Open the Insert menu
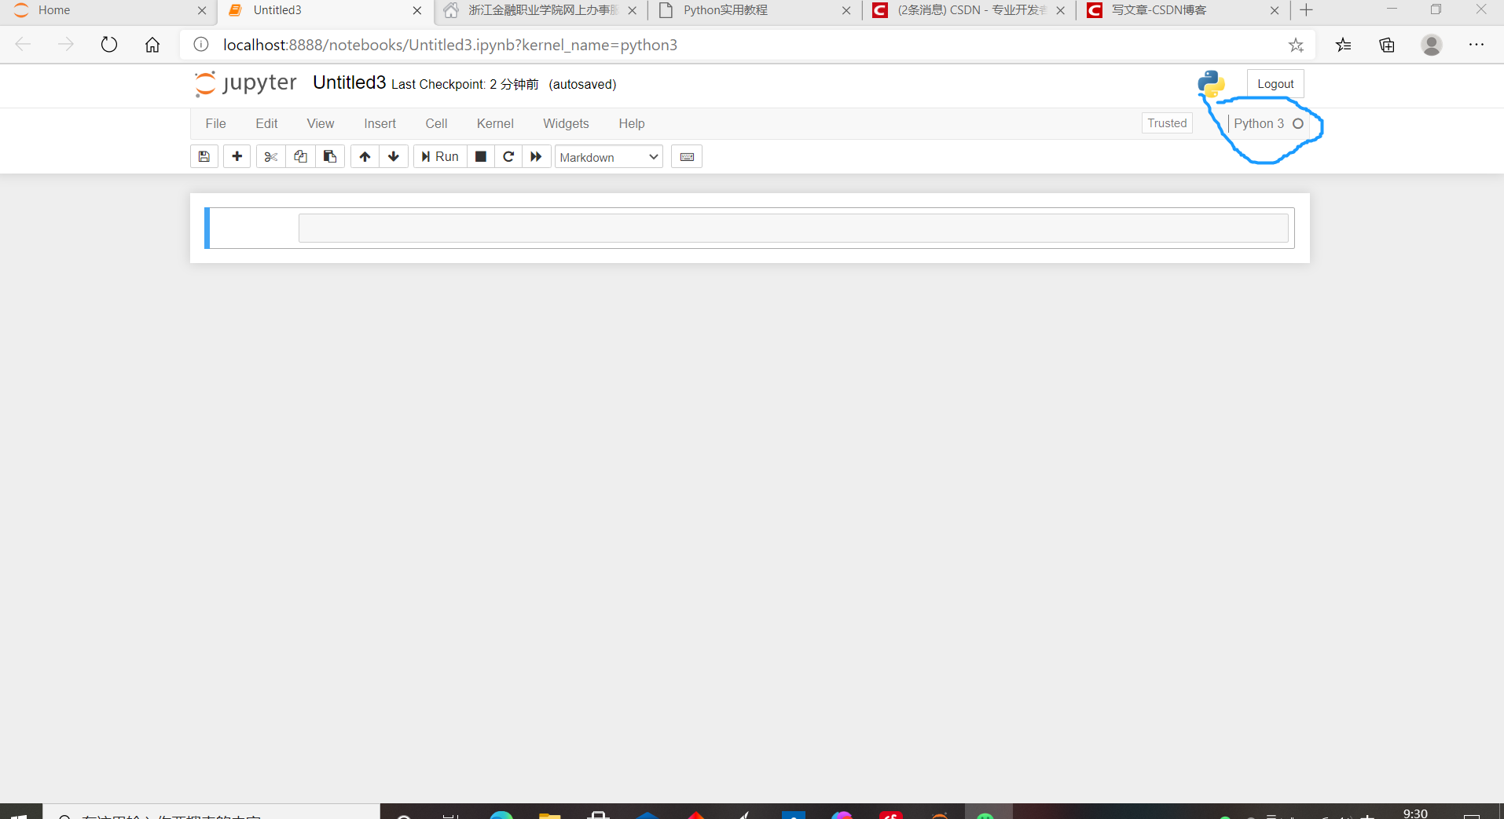 coord(380,123)
